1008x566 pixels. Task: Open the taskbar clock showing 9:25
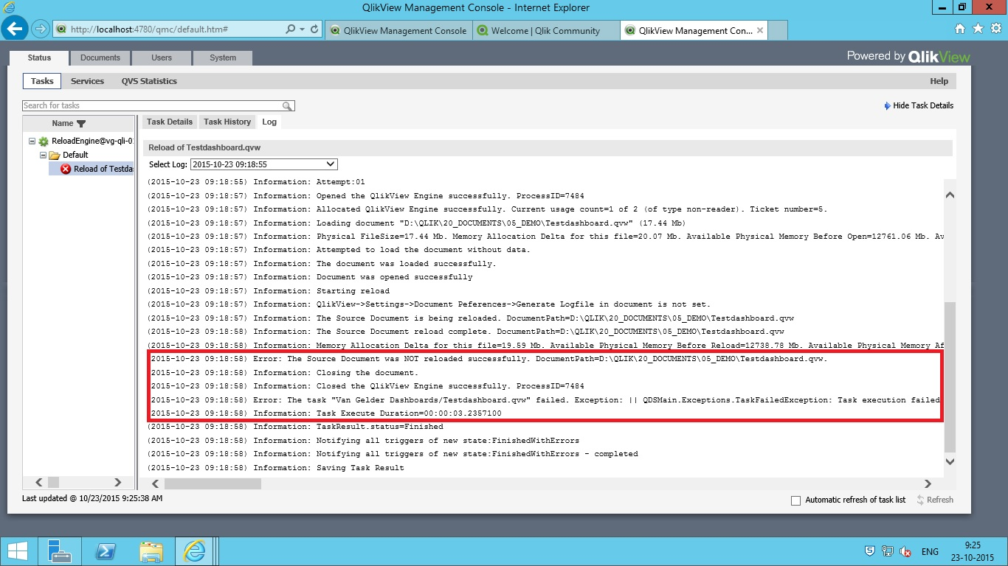973,551
